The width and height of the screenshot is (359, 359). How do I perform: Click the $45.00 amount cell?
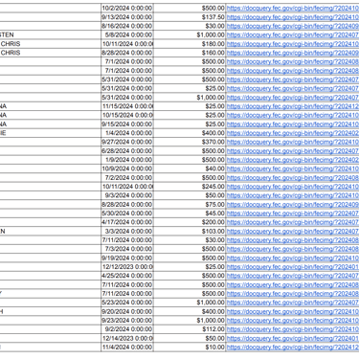(x=190, y=213)
